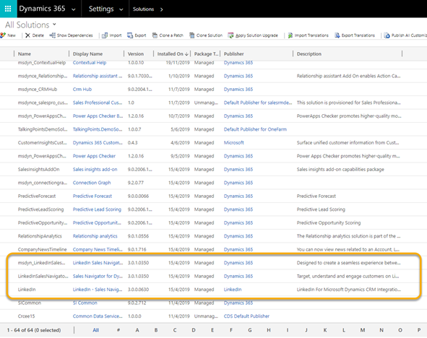427x338 pixels.
Task: Click the 1 - 64 of 64 status text
Action: click(34, 330)
